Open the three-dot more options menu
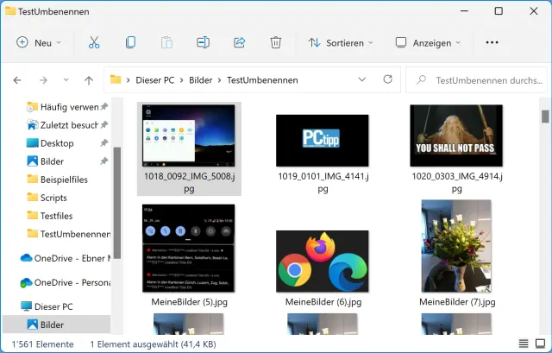552x353 pixels. (x=492, y=42)
